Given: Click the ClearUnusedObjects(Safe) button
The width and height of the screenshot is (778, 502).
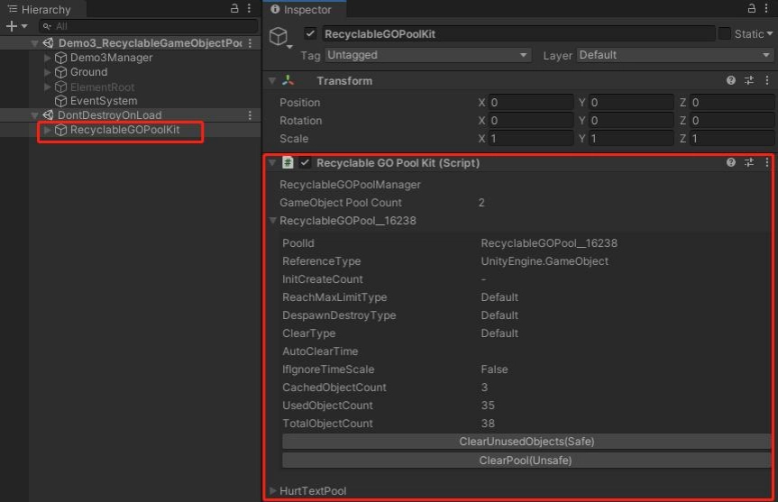Looking at the screenshot, I should point(526,442).
